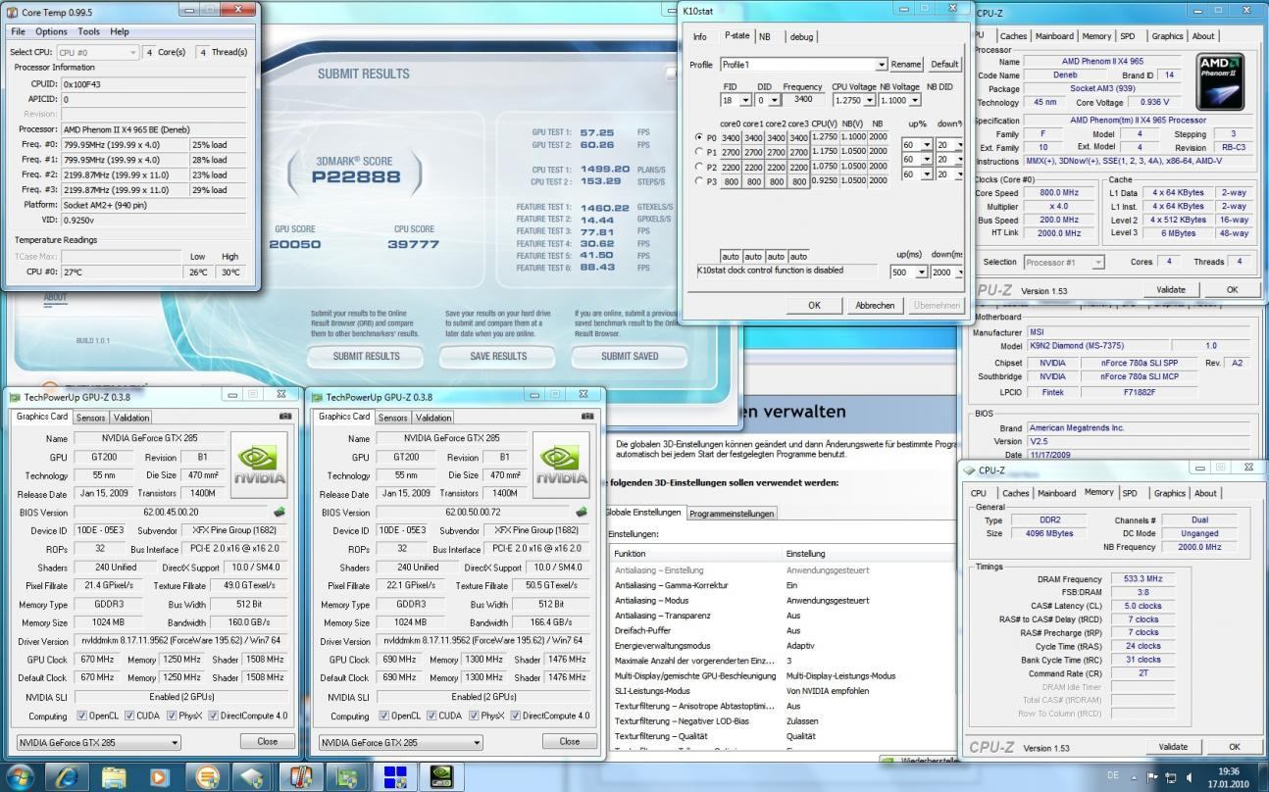Select the P0 radio button in K10stat

click(x=698, y=137)
